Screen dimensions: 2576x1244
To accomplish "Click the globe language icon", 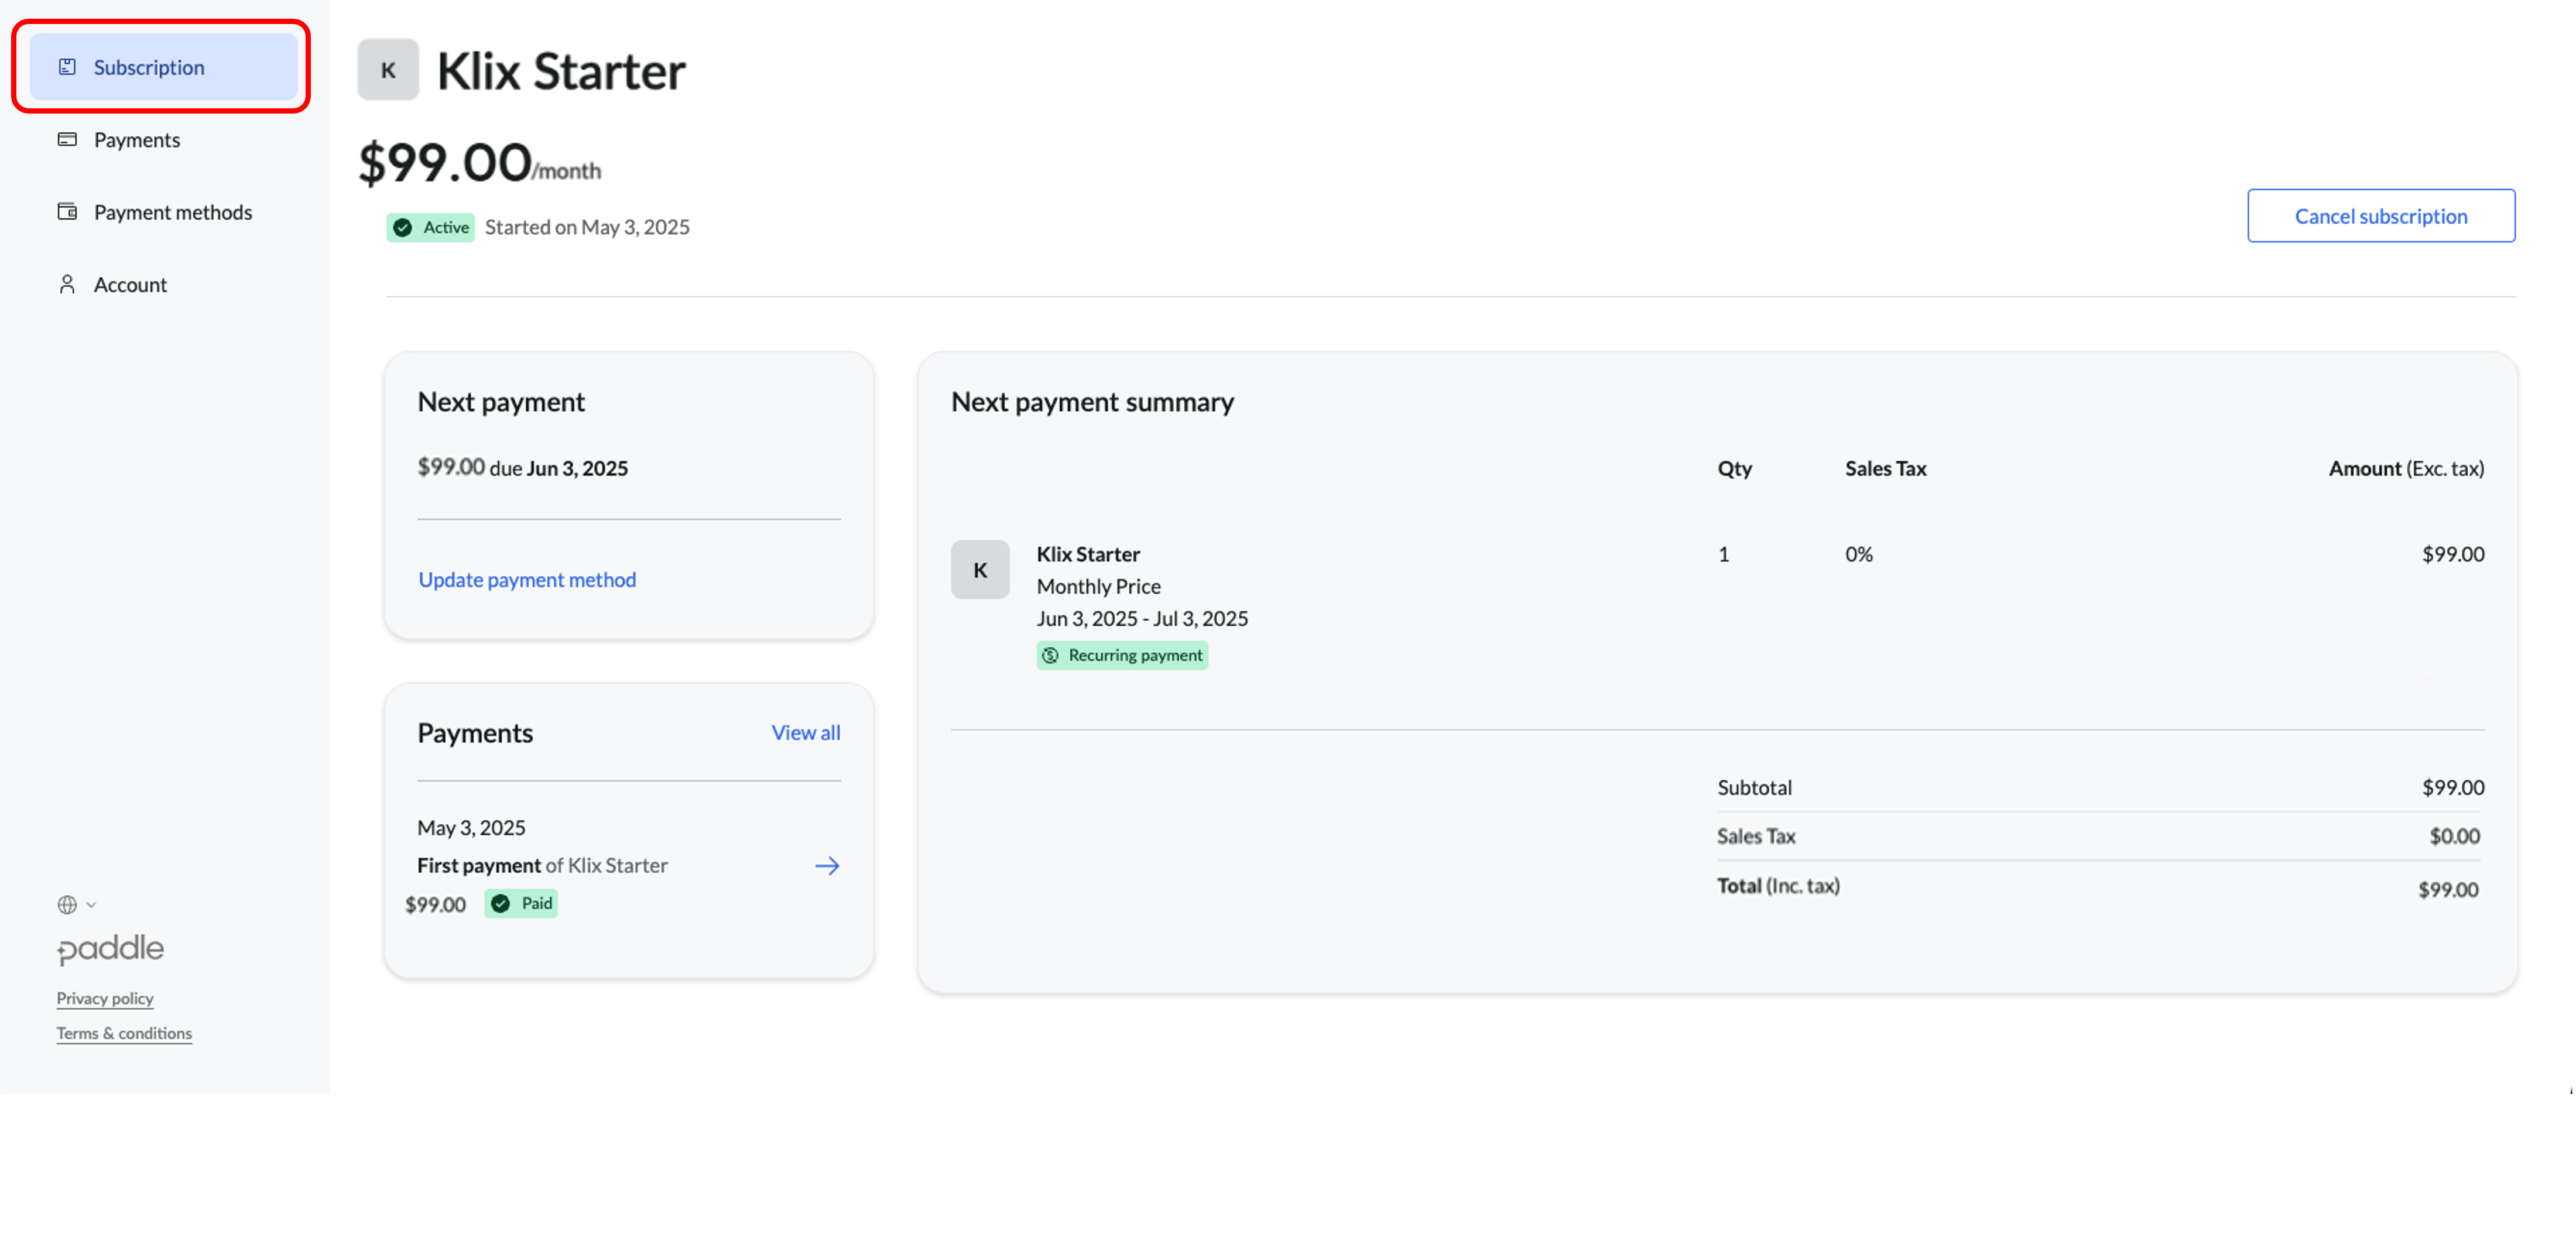I will coord(67,905).
